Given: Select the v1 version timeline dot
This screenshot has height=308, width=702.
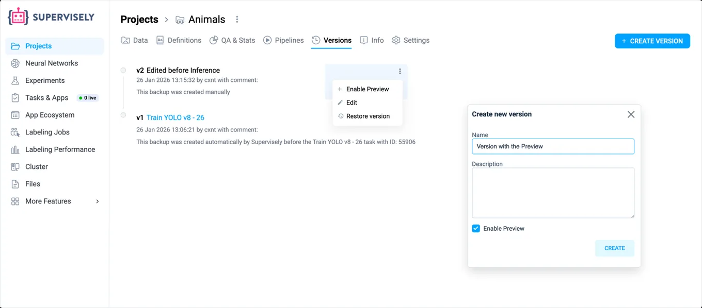Looking at the screenshot, I should point(123,115).
